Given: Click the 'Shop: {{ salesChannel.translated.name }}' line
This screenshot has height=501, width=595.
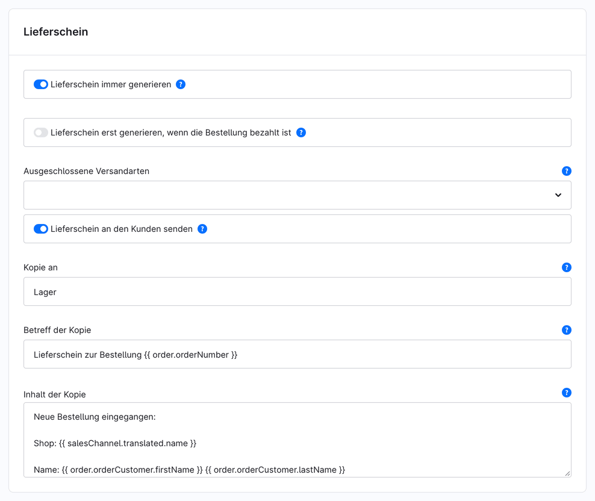Looking at the screenshot, I should [x=115, y=443].
